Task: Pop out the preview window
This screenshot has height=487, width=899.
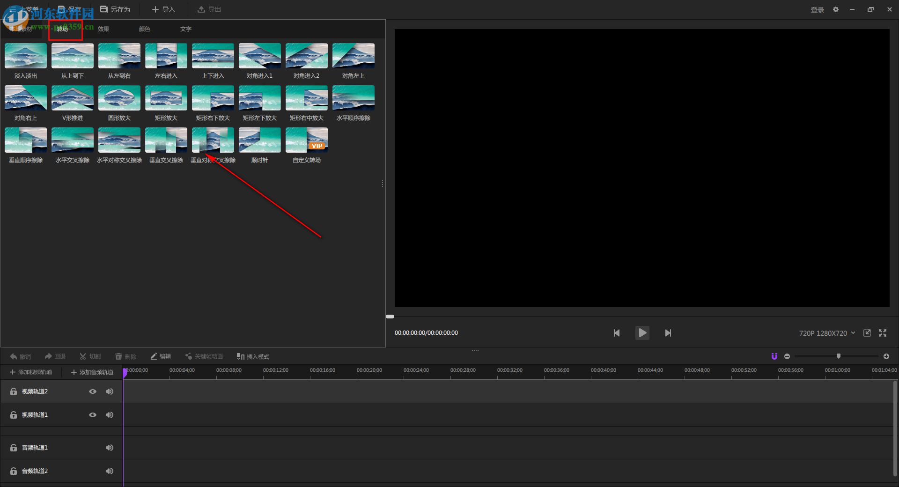Action: point(867,333)
